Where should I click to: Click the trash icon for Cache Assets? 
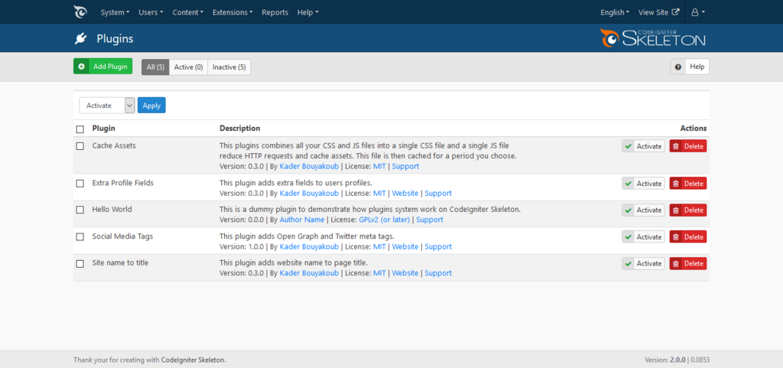click(676, 146)
